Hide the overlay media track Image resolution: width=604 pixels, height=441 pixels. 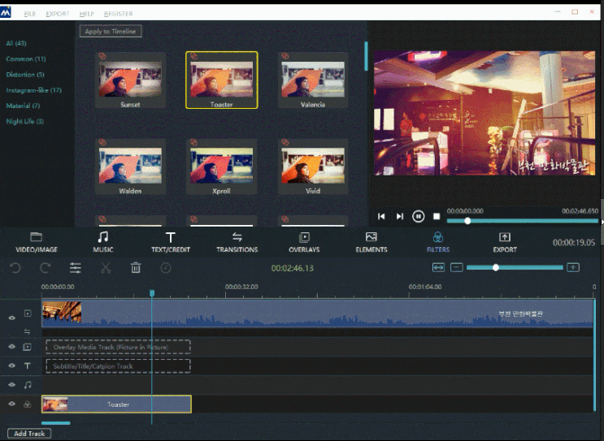pos(12,346)
